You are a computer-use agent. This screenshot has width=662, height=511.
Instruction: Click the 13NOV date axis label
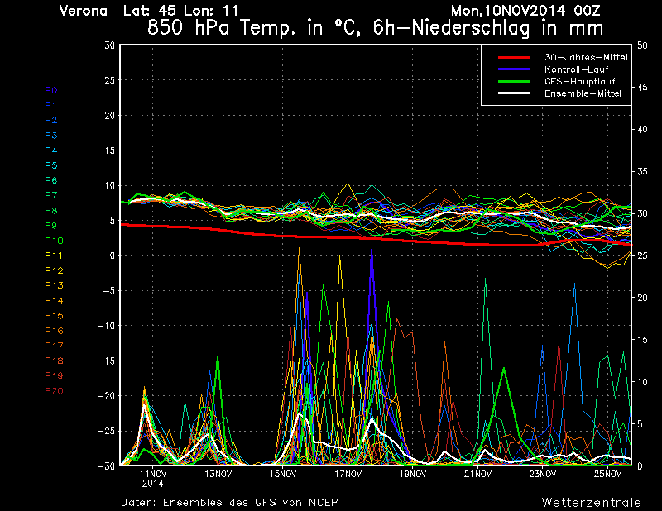pos(218,474)
